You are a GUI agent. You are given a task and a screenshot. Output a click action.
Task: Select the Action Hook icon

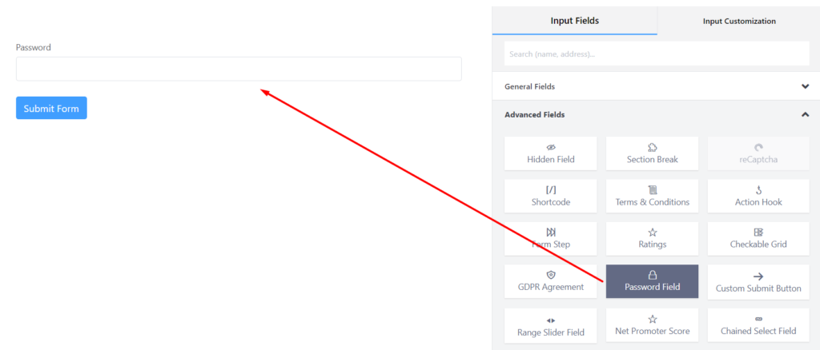(758, 190)
